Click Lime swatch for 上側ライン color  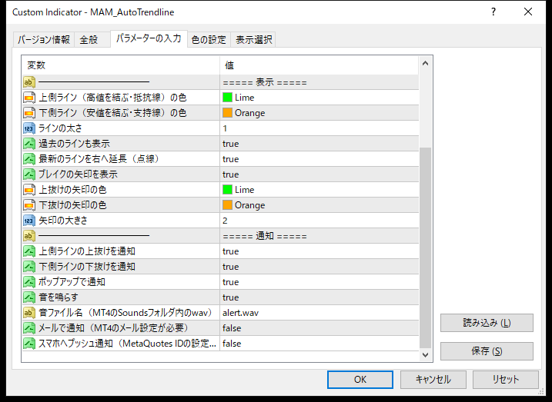coord(227,98)
